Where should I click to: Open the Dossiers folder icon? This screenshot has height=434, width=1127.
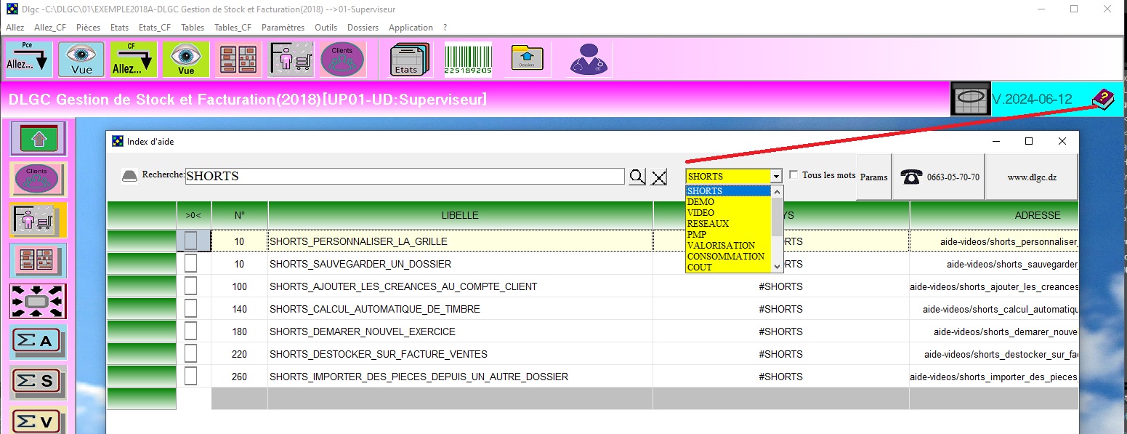[528, 58]
